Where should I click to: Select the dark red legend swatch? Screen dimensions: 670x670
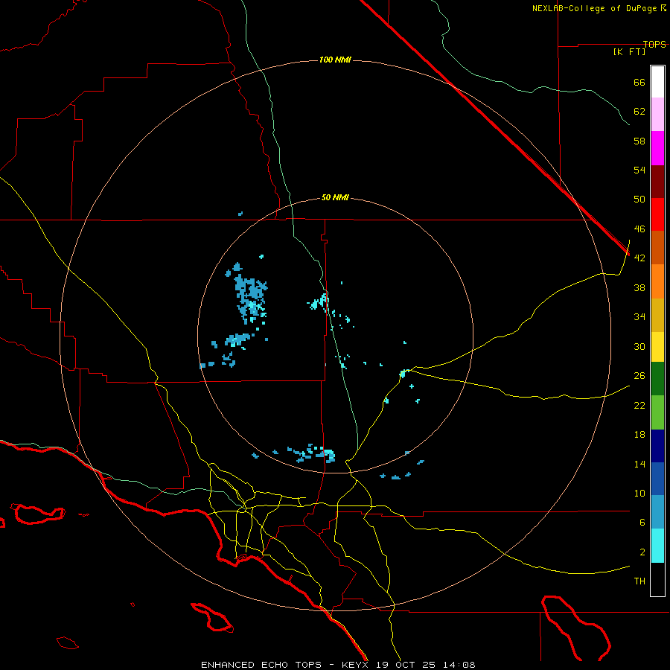(657, 181)
